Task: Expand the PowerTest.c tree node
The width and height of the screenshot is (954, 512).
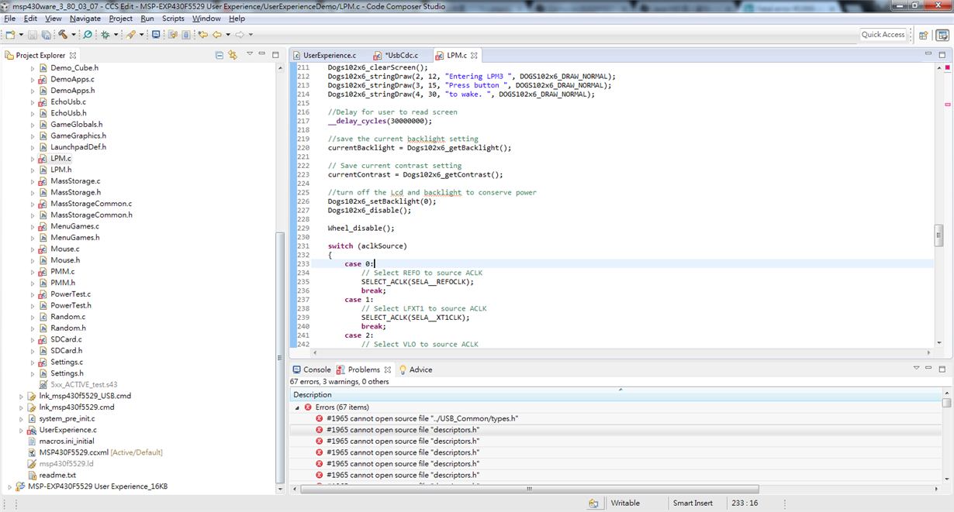Action: pos(33,294)
